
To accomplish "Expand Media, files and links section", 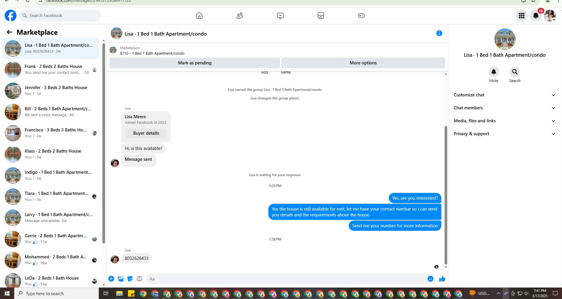I will 505,121.
